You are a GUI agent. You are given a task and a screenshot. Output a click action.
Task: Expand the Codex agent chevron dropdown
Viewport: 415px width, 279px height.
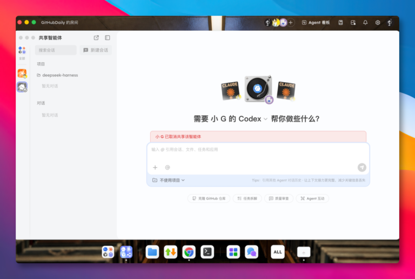tap(265, 119)
